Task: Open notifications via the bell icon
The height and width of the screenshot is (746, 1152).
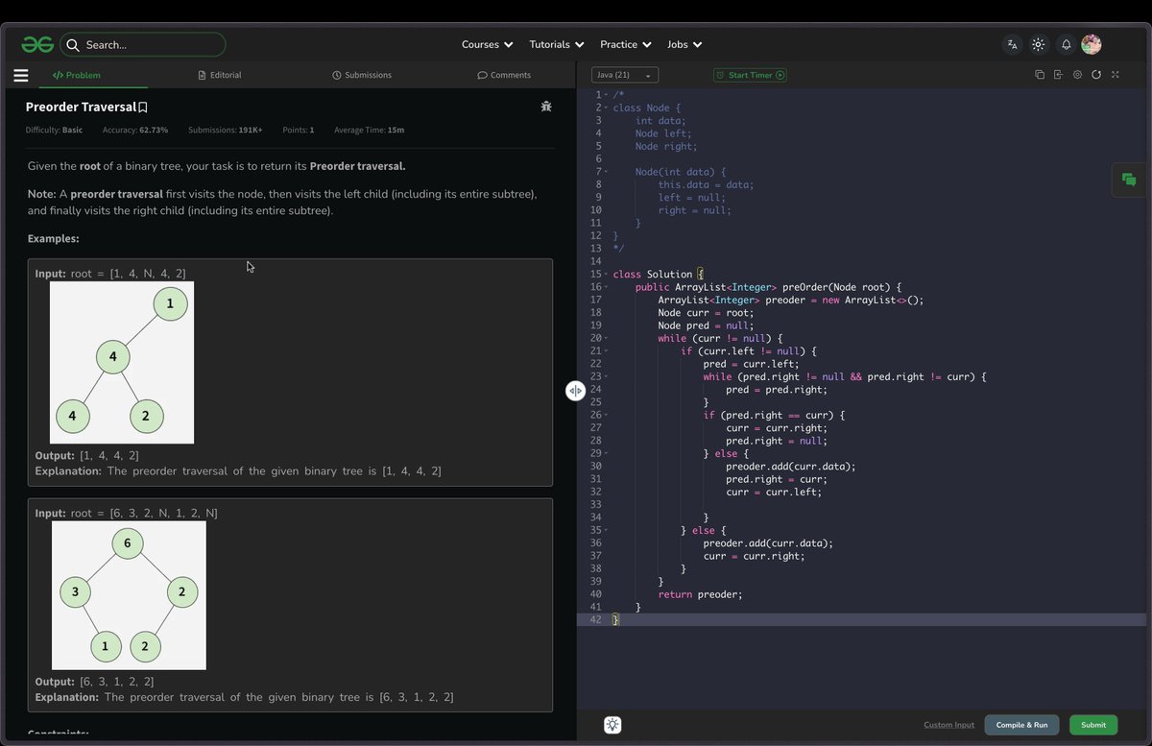Action: tap(1065, 44)
